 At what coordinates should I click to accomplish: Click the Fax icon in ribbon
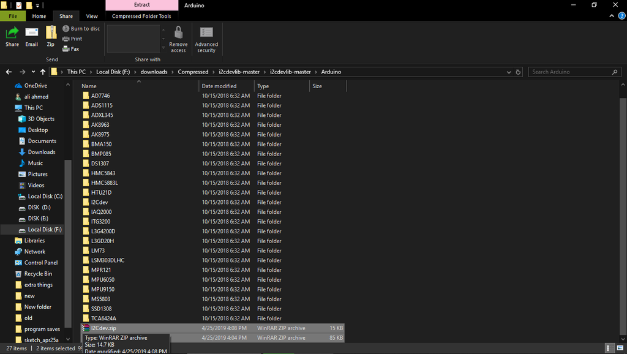66,49
